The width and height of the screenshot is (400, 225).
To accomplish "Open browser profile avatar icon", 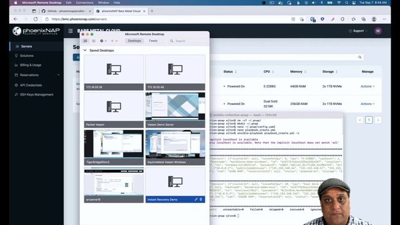I will [x=374, y=19].
